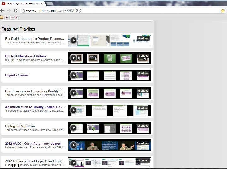
Task: Play the Biological Variation playlist
Action: [x=73, y=128]
